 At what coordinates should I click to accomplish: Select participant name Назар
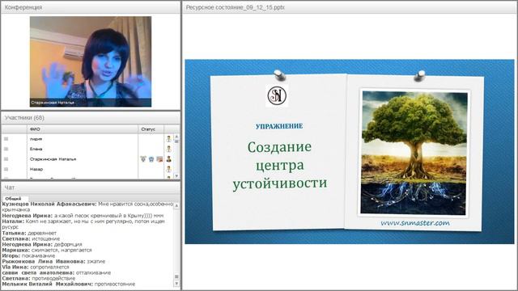[36, 169]
